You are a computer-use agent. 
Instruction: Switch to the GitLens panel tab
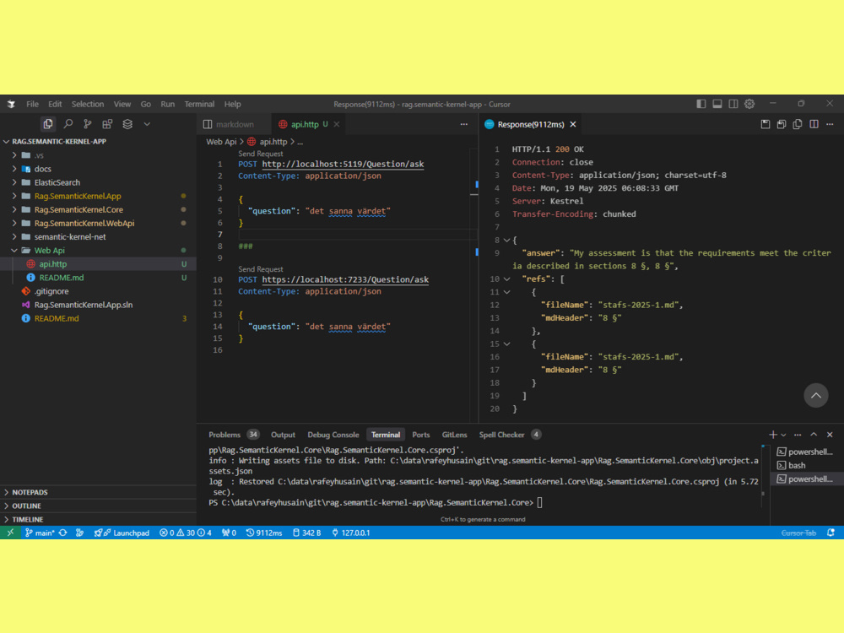coord(454,435)
